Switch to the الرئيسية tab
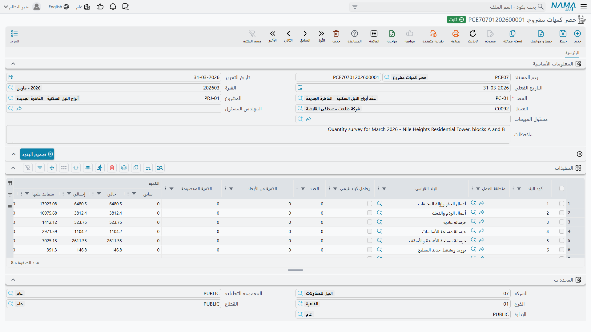 [x=572, y=53]
